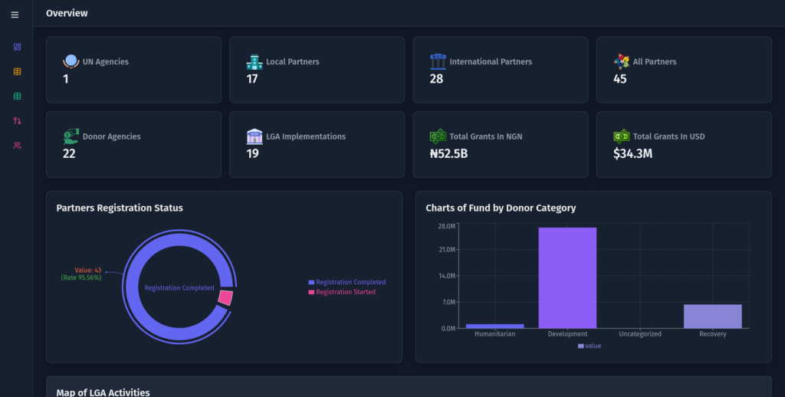785x397 pixels.
Task: Toggle the Registration Started legend entry
Action: (342, 292)
